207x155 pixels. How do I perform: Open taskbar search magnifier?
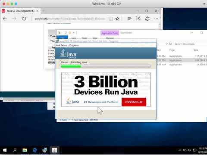coord(15,150)
